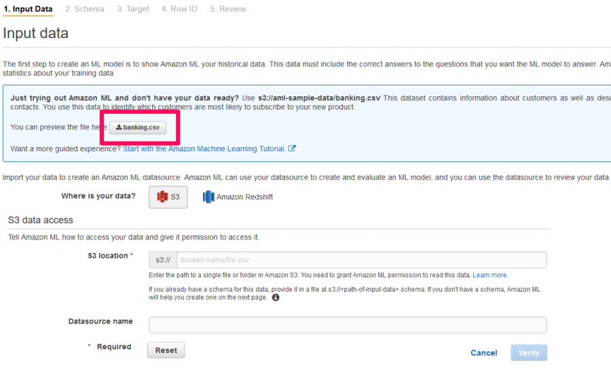Image resolution: width=611 pixels, height=390 pixels.
Task: Select S3 as data location
Action: [x=168, y=197]
